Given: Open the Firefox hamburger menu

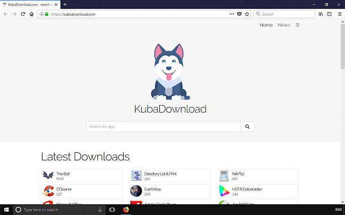Looking at the screenshot, I should (340, 14).
